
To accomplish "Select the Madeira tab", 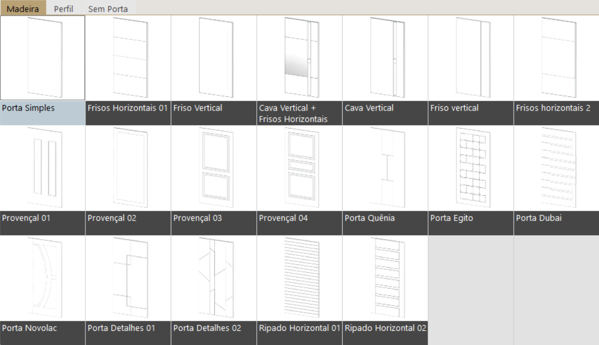I will pyautogui.click(x=23, y=9).
